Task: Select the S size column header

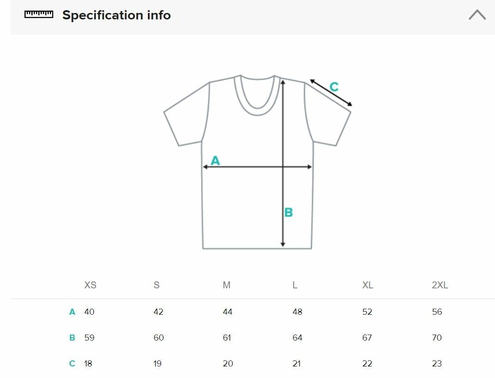Action: 157,285
